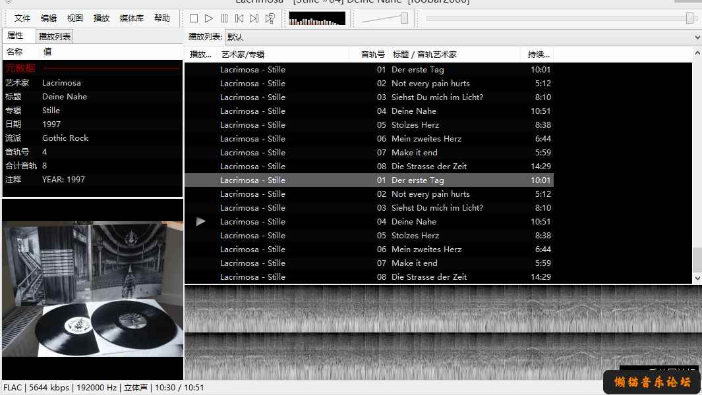Click the 音轨号 4 property row
The image size is (702, 395).
point(92,152)
